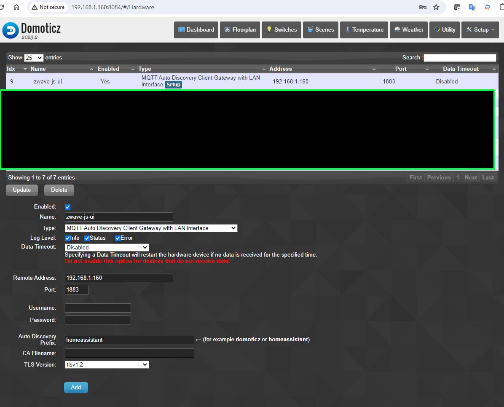Expand the Setup menu
504x407 pixels.
coord(480,30)
